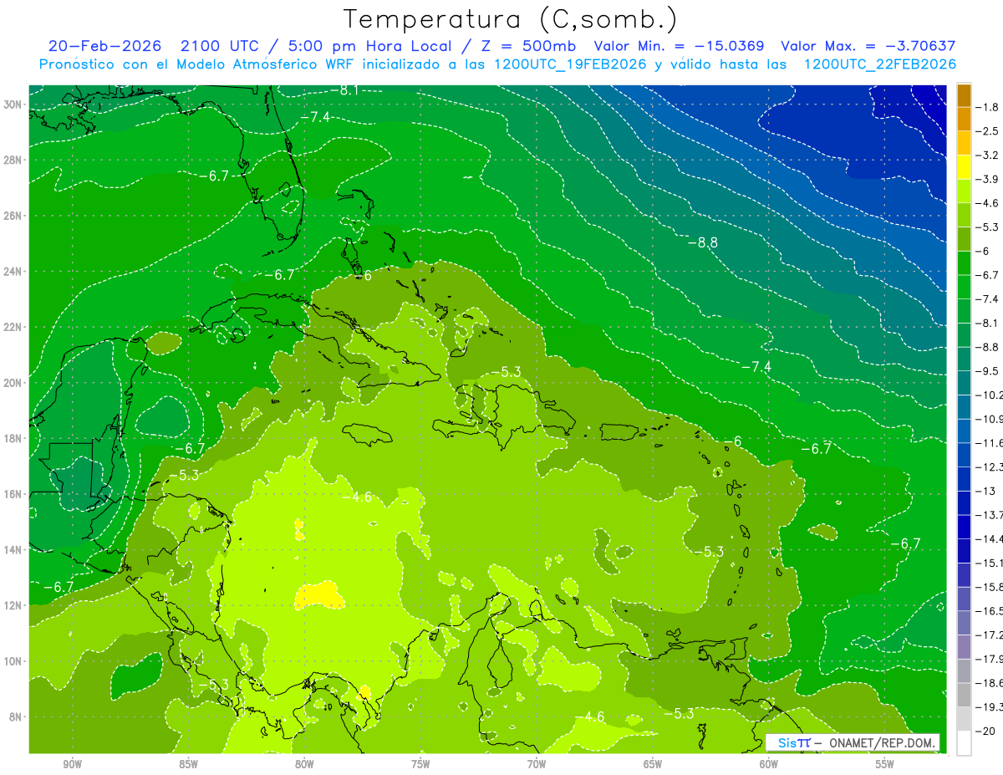
Task: Click the "-13.7" value in the color legend
Action: 990,515
